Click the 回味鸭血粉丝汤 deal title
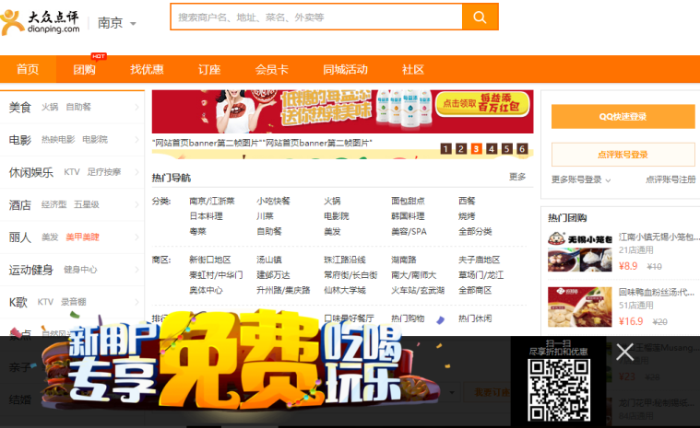This screenshot has width=700, height=428. tap(657, 292)
